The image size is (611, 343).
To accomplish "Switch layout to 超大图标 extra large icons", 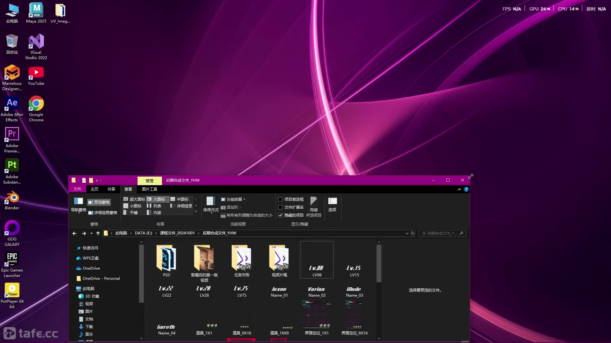I will pyautogui.click(x=134, y=199).
